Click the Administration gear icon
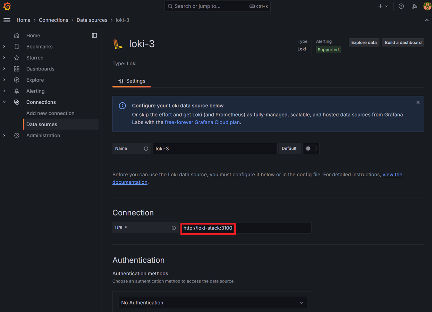Viewport: 432px width, 312px height. click(17, 135)
